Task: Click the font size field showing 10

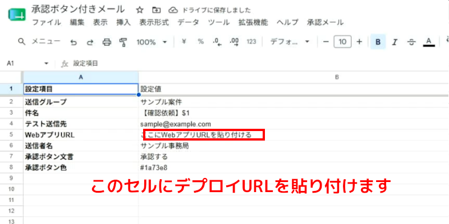Action: coord(342,42)
